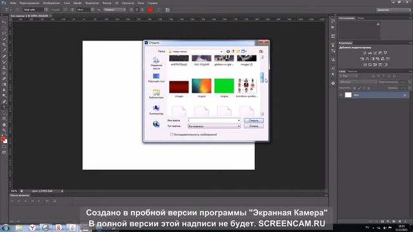Add a Brightness/Contrast adjustment

point(365,53)
